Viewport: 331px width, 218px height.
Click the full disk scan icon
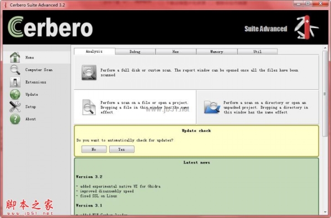coord(89,73)
